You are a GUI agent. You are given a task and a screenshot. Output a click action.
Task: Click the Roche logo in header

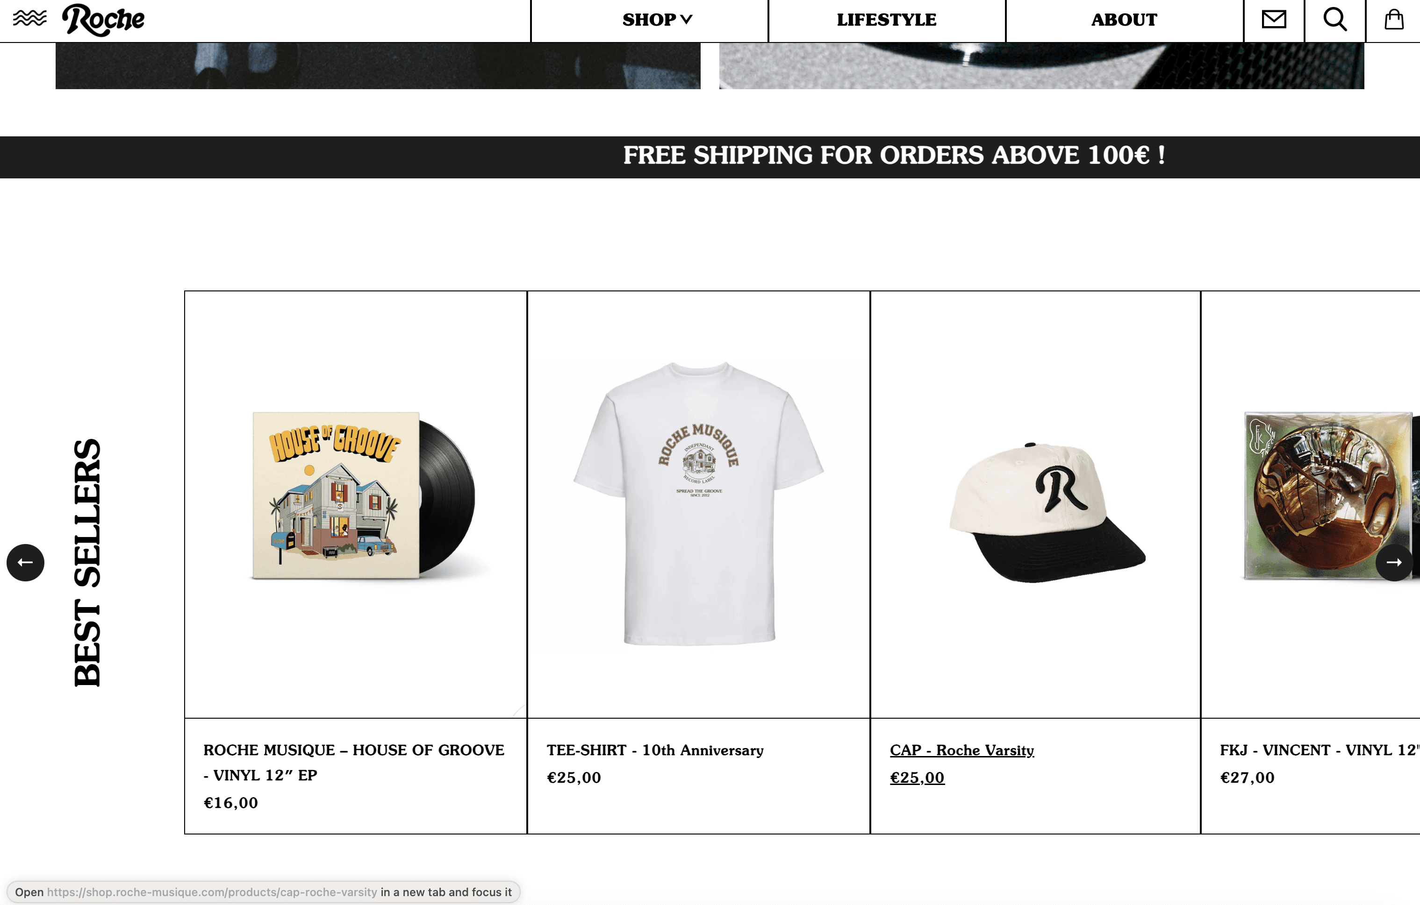pyautogui.click(x=103, y=20)
